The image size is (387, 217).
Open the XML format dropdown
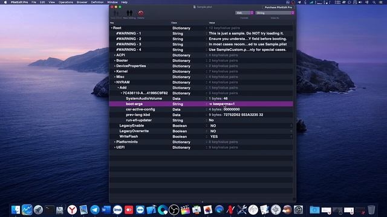pyautogui.click(x=244, y=13)
